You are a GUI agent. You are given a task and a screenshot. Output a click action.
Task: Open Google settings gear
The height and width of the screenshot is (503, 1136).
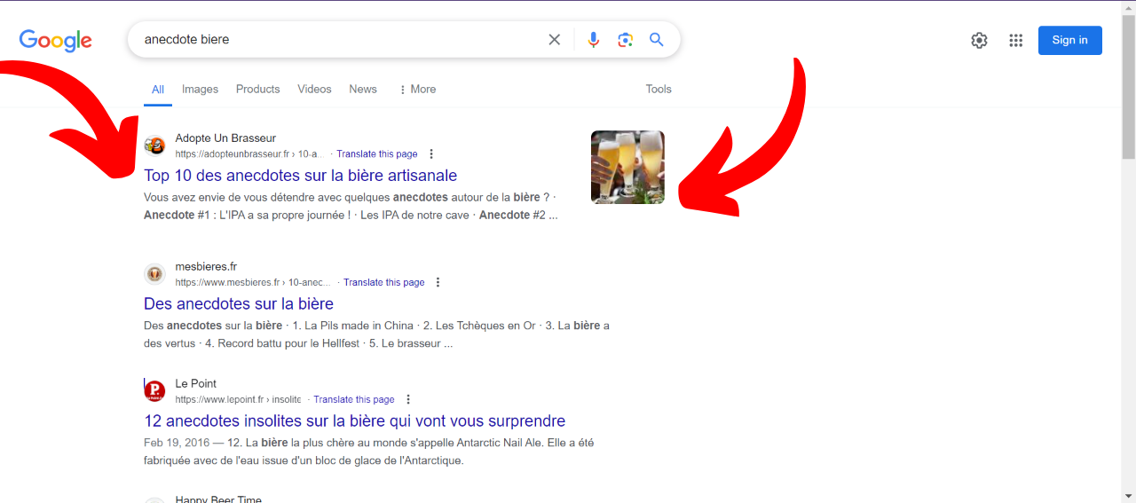tap(979, 40)
